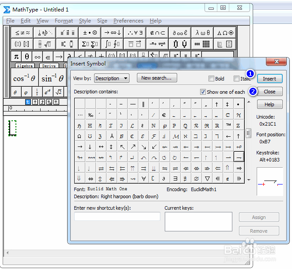Enable the Bold checkbox
Image resolution: width=292 pixels, height=269 pixels.
point(211,79)
